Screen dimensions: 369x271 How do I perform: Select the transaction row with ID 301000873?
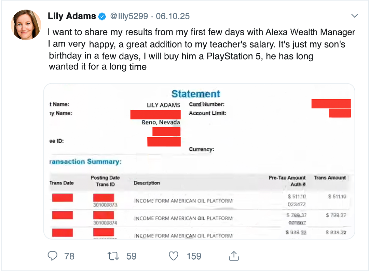(183, 201)
